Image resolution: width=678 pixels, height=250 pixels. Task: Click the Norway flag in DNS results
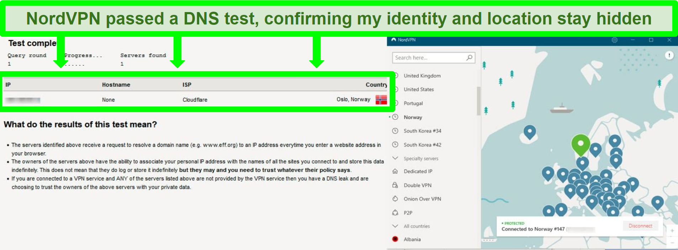coord(381,100)
